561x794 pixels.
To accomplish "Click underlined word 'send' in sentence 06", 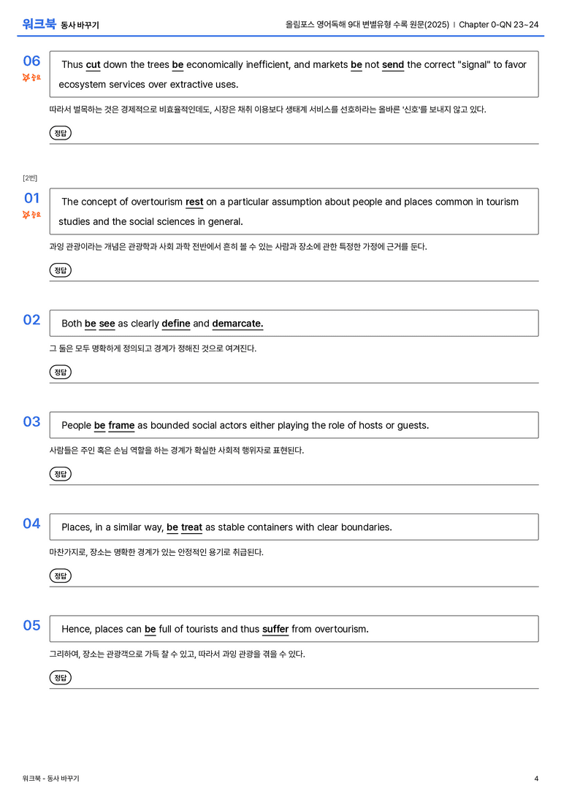I will (393, 65).
